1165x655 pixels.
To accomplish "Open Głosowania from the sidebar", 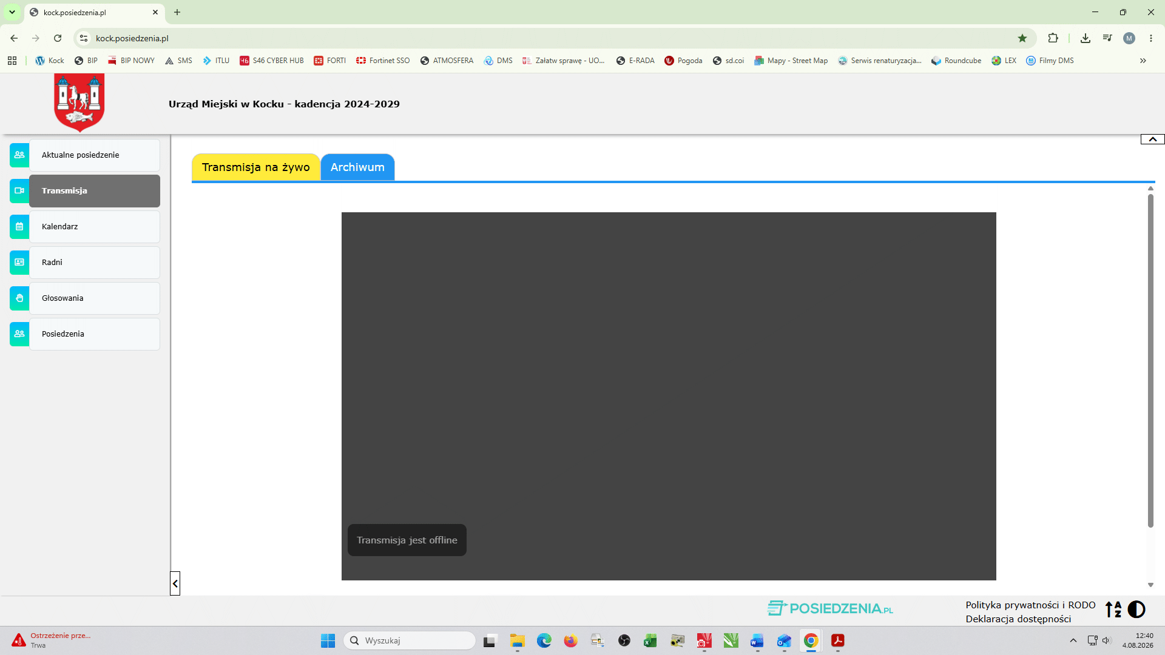I will click(x=95, y=298).
